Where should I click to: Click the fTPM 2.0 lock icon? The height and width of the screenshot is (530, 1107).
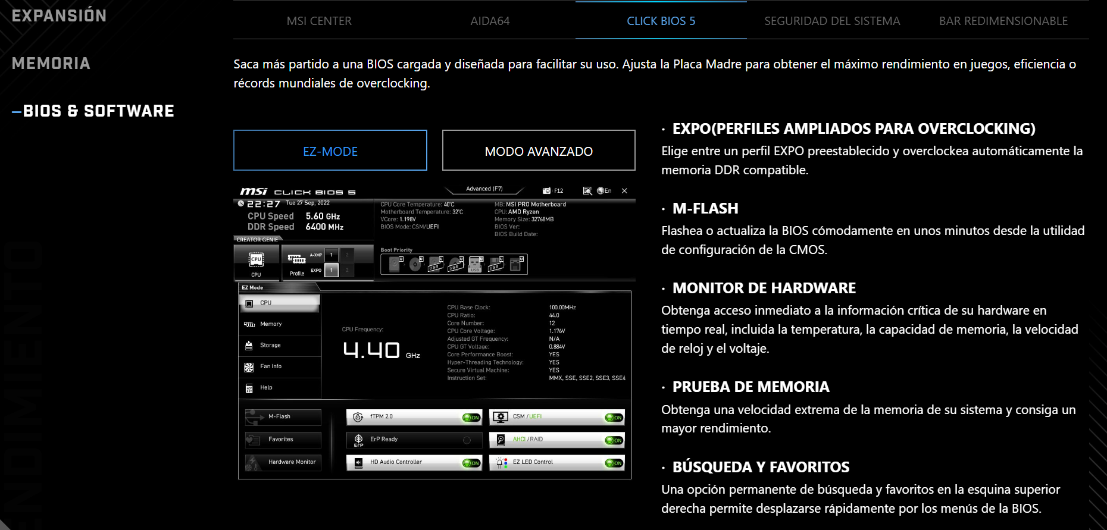tap(358, 417)
